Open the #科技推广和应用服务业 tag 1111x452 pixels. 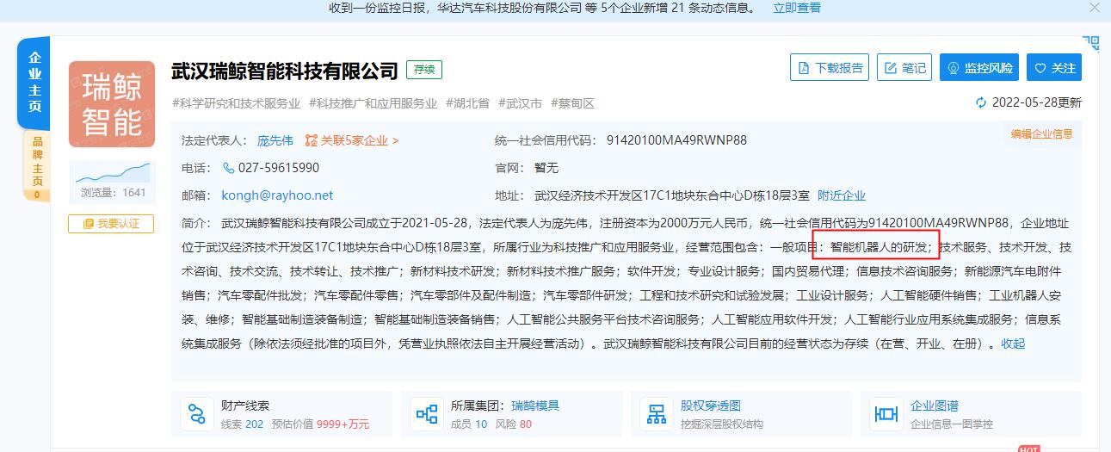point(373,103)
